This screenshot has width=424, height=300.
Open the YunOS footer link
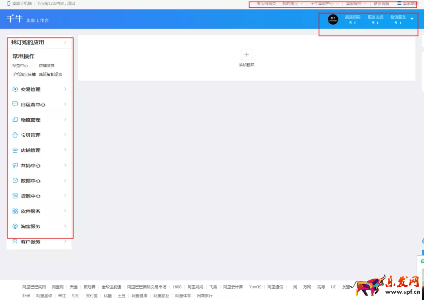(255, 287)
